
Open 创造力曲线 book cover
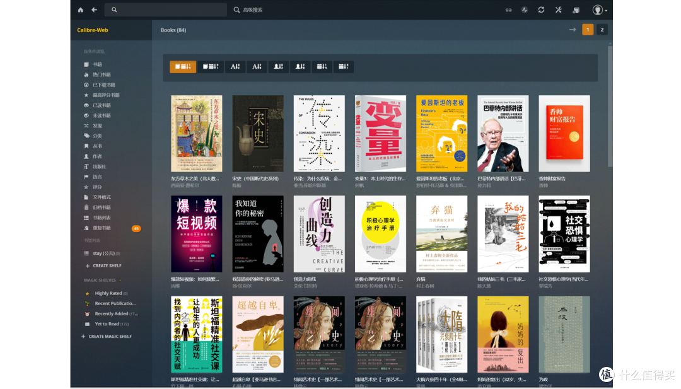coord(319,234)
